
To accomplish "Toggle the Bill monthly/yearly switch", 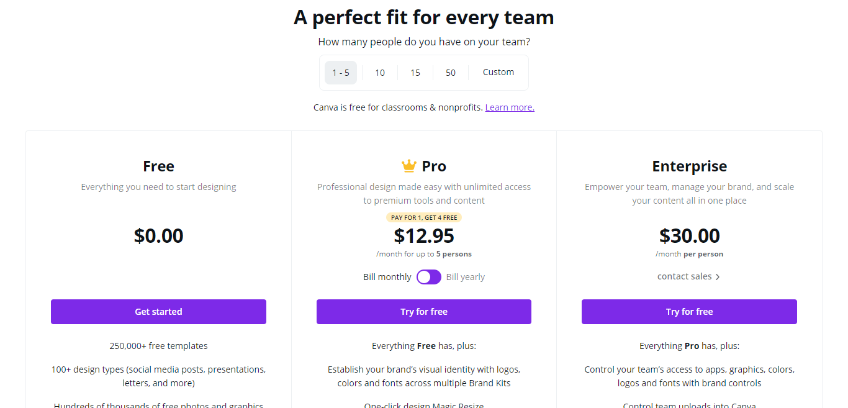I will [429, 277].
